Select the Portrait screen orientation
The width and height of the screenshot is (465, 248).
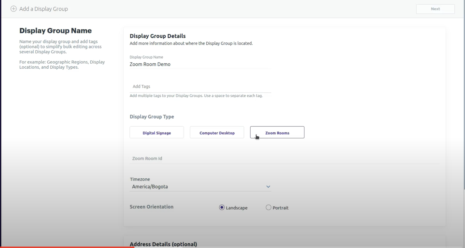pyautogui.click(x=269, y=207)
